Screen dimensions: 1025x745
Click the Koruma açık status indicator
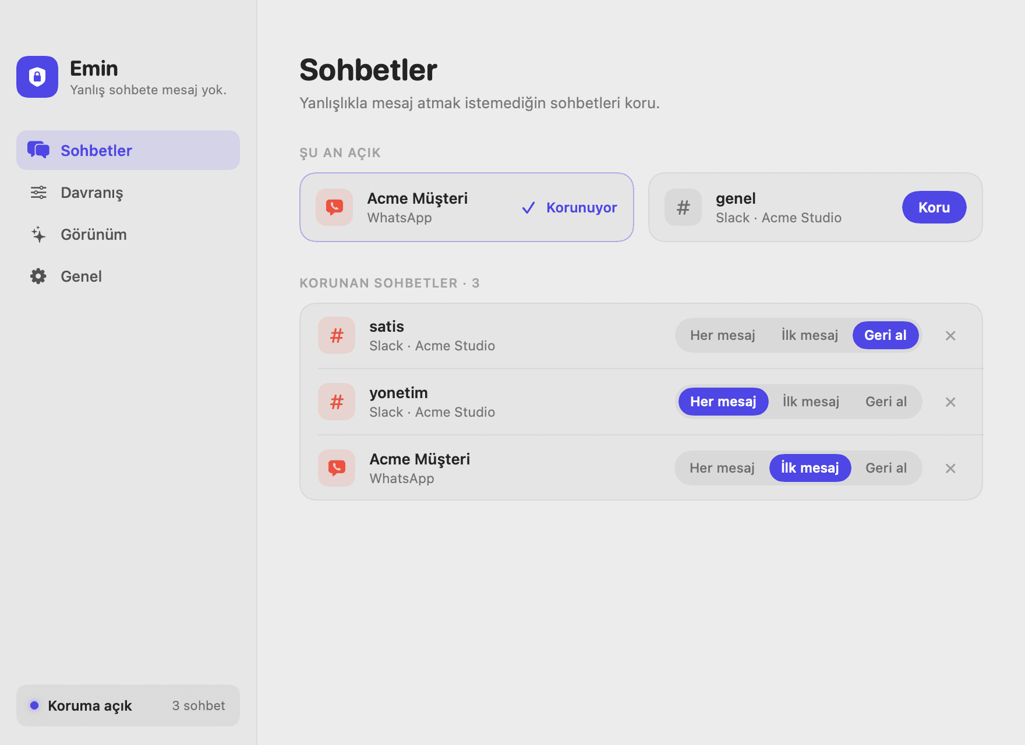(128, 705)
